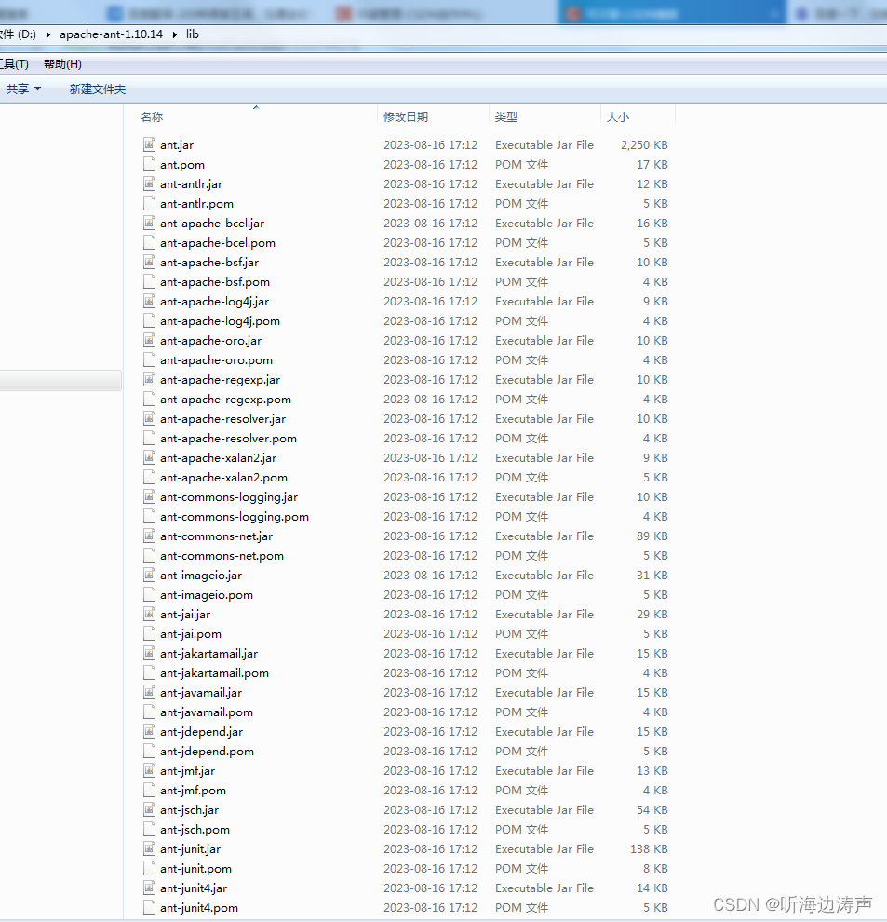Click the ant-apache-bcel.jar icon
887x922 pixels.
[x=149, y=223]
